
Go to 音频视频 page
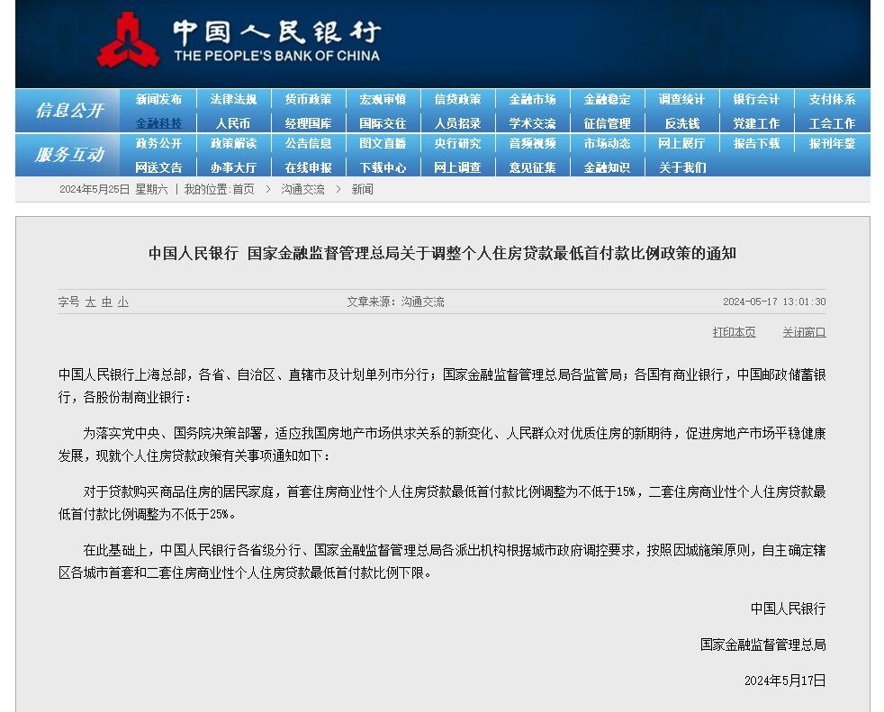pos(532,143)
